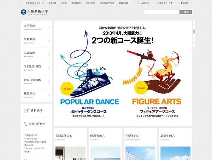212x160 pixels.
Task: Open the 短期大学部 top link
Action: [90, 3]
